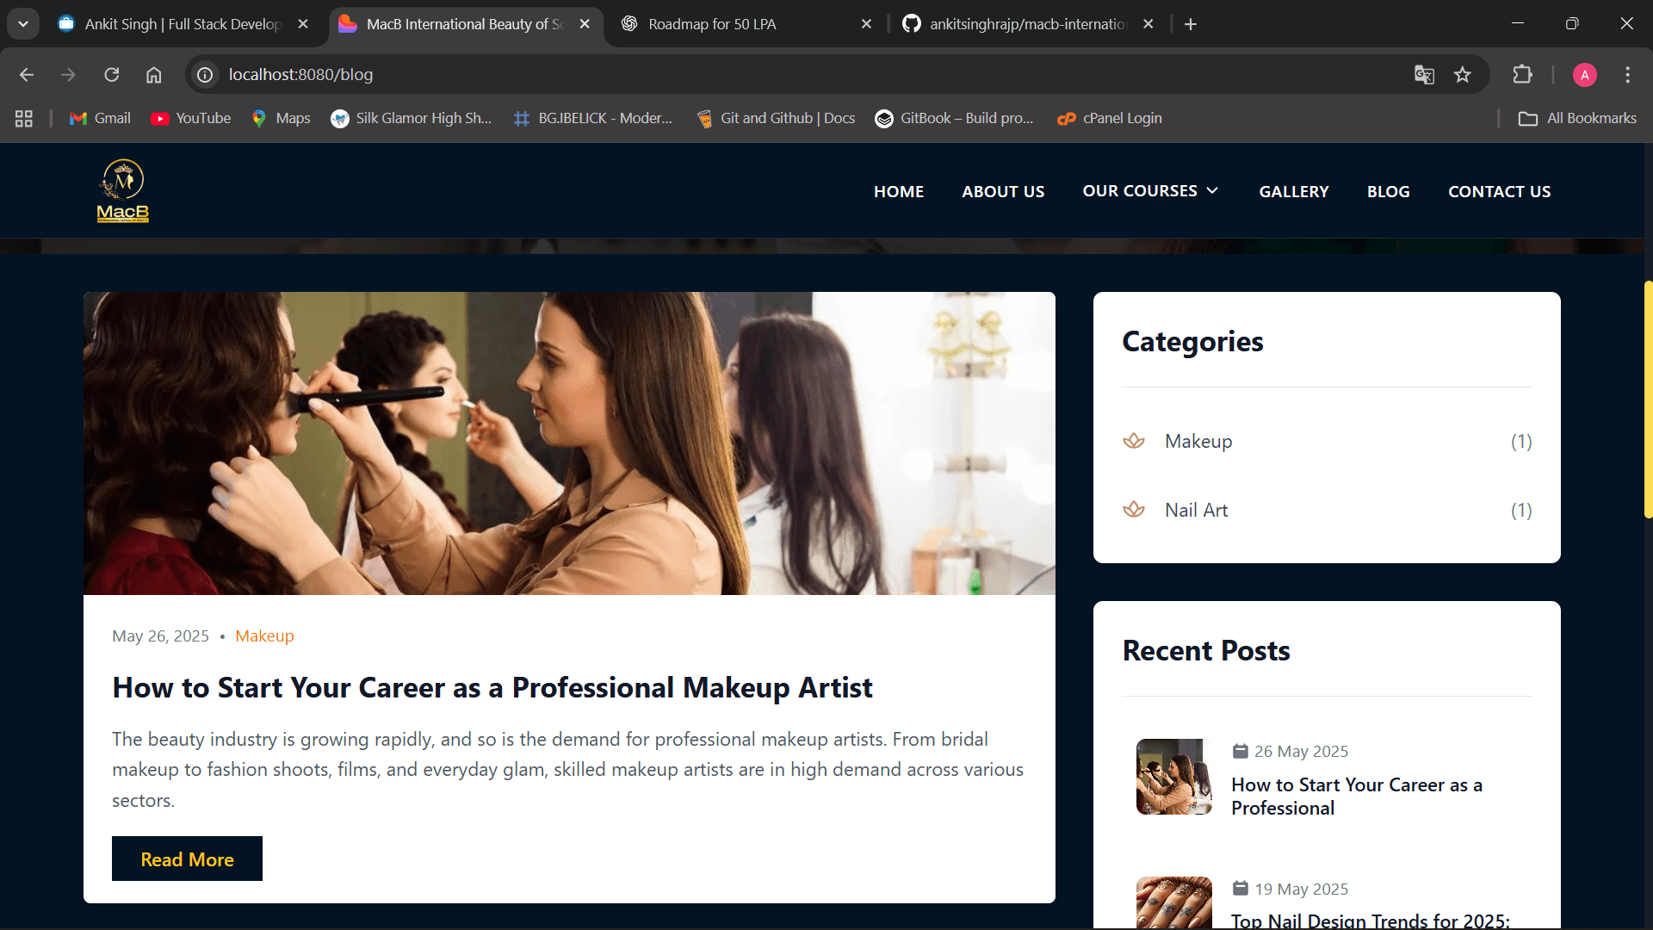1653x930 pixels.
Task: Switch to the Roadmap for 50 LPA tab
Action: [711, 24]
